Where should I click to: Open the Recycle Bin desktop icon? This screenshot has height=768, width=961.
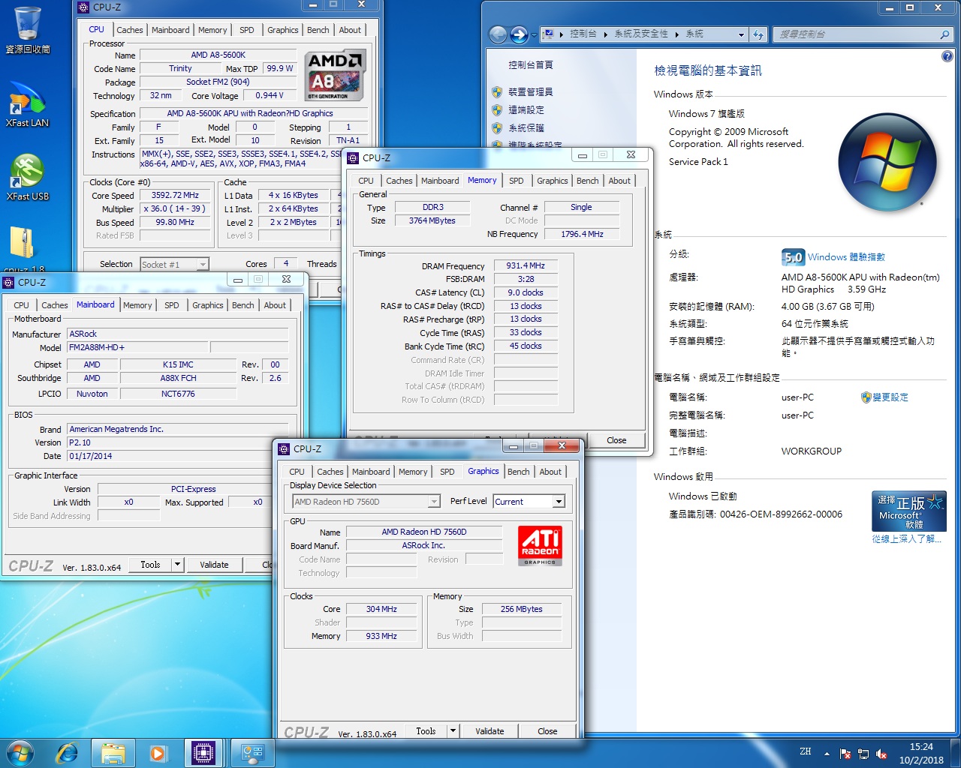tap(27, 30)
